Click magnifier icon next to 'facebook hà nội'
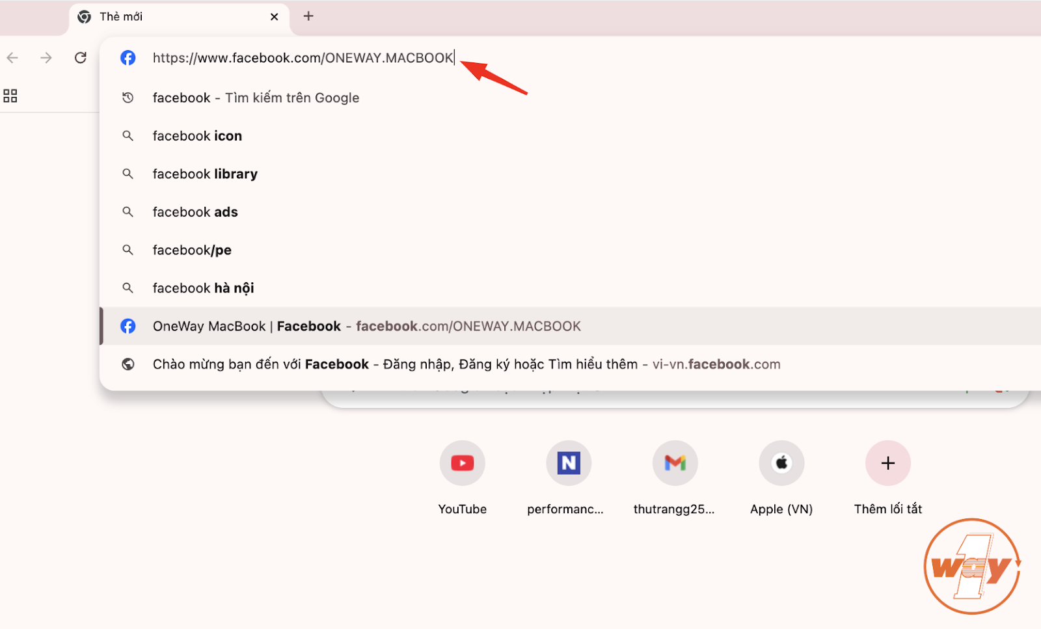 (x=128, y=288)
